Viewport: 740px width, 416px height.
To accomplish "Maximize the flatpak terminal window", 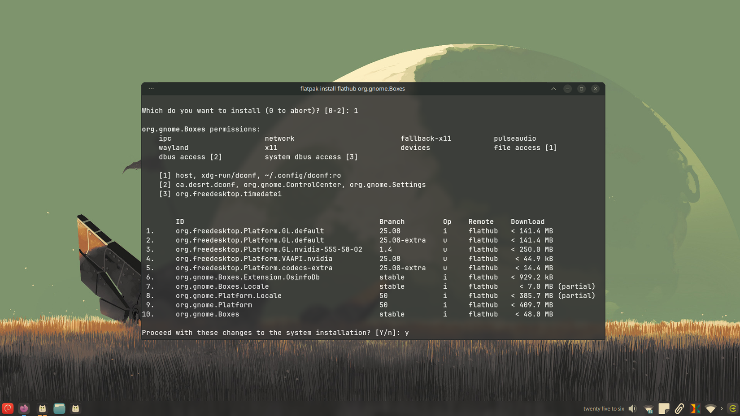I will (x=581, y=89).
